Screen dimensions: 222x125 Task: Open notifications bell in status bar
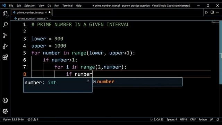point(218,119)
